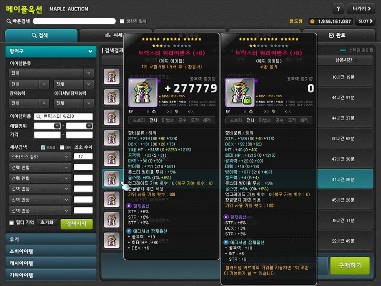This screenshot has height=286, width=381.
Task: Expand the 무기 category
Action: click(x=51, y=240)
